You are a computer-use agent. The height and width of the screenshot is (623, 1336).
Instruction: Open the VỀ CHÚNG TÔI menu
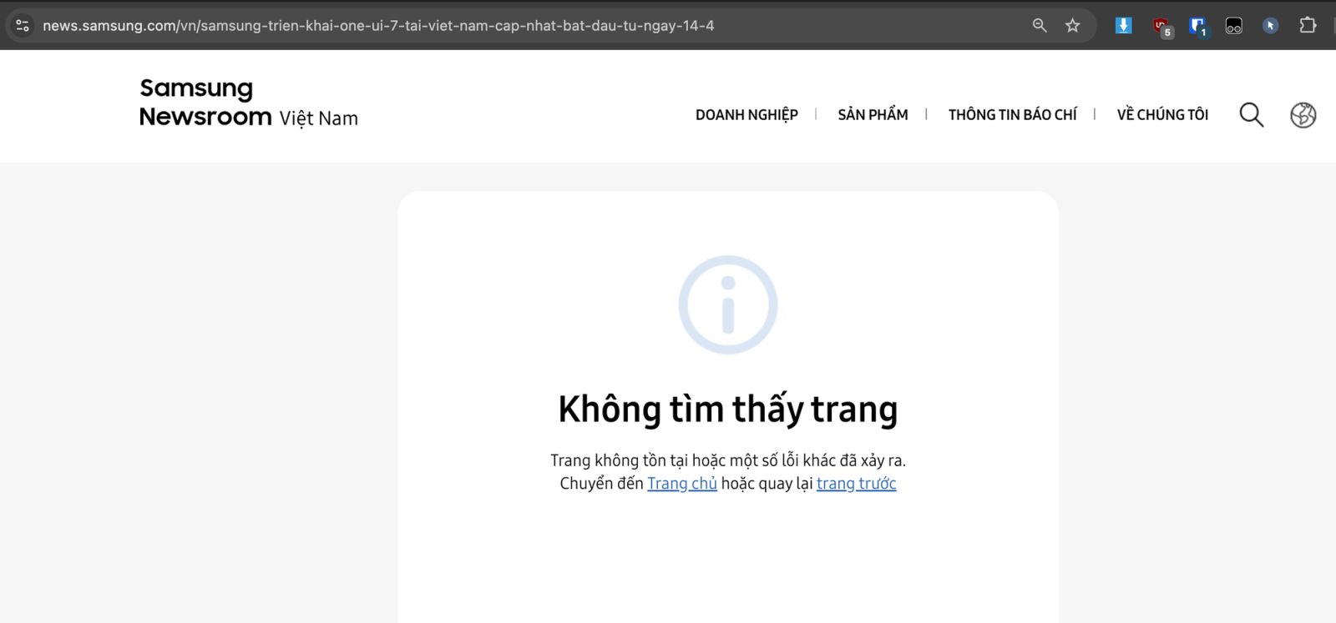click(x=1162, y=115)
